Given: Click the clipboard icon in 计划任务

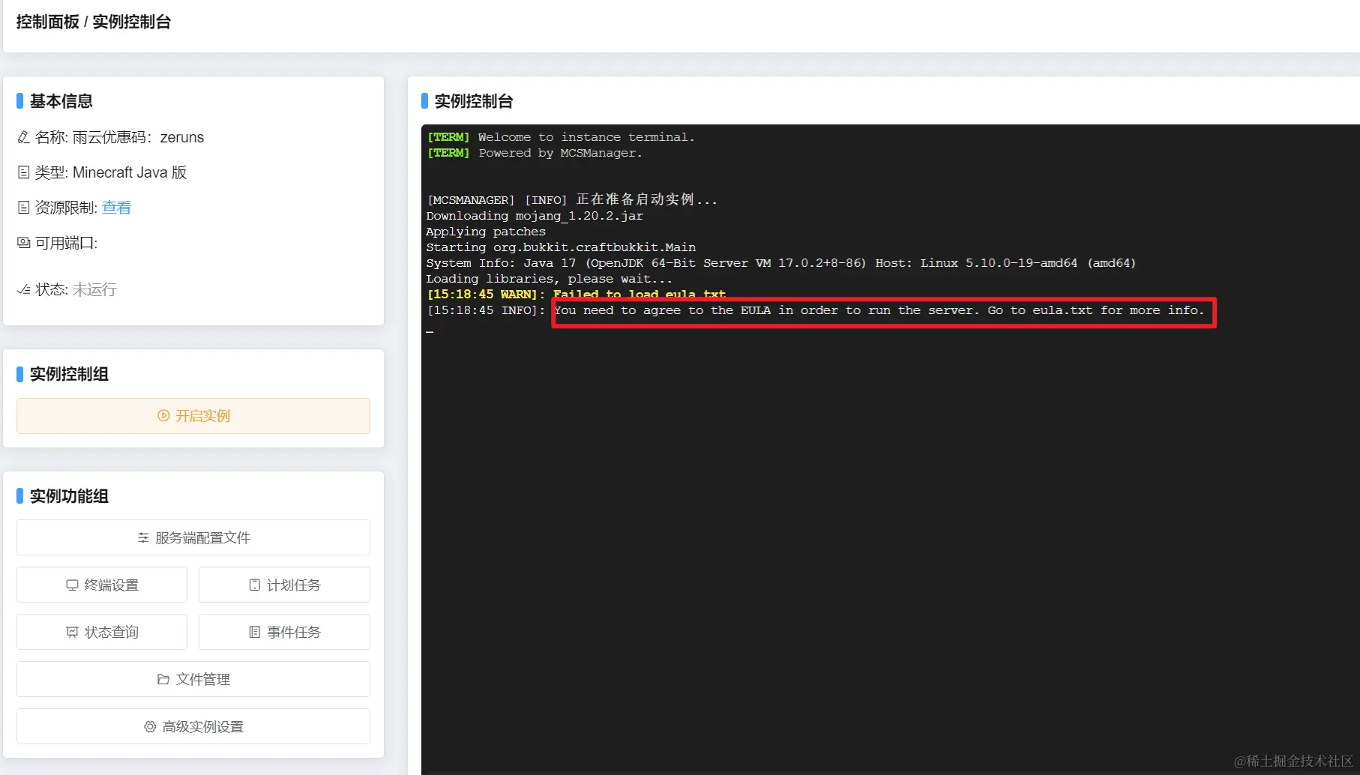Looking at the screenshot, I should click(x=255, y=585).
